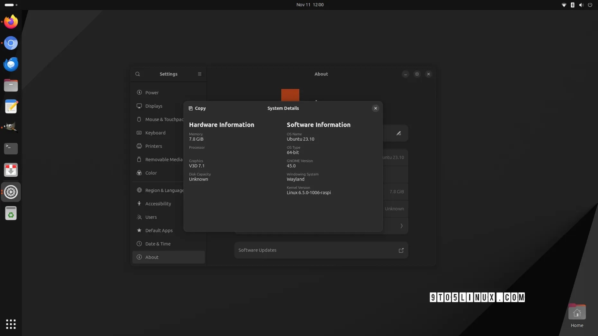Select Power in the Settings sidebar
The image size is (598, 336).
click(168, 93)
